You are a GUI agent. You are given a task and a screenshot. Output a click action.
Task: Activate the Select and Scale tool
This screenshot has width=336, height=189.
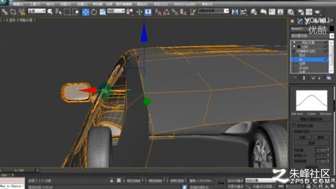[x=102, y=12]
